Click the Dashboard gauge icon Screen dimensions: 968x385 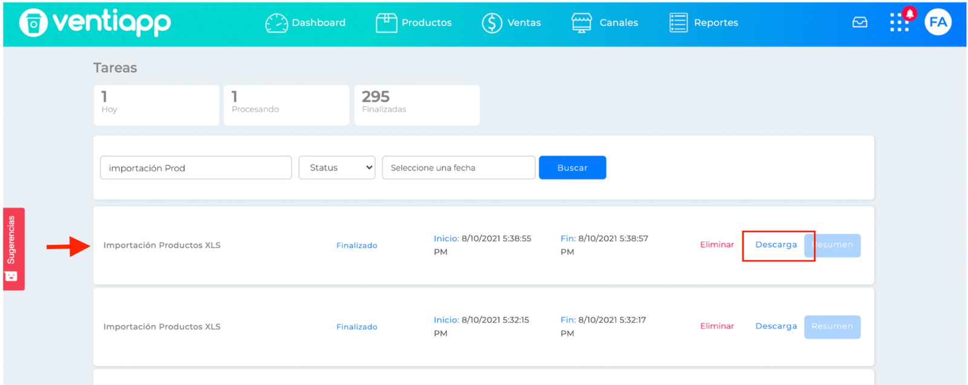point(276,23)
